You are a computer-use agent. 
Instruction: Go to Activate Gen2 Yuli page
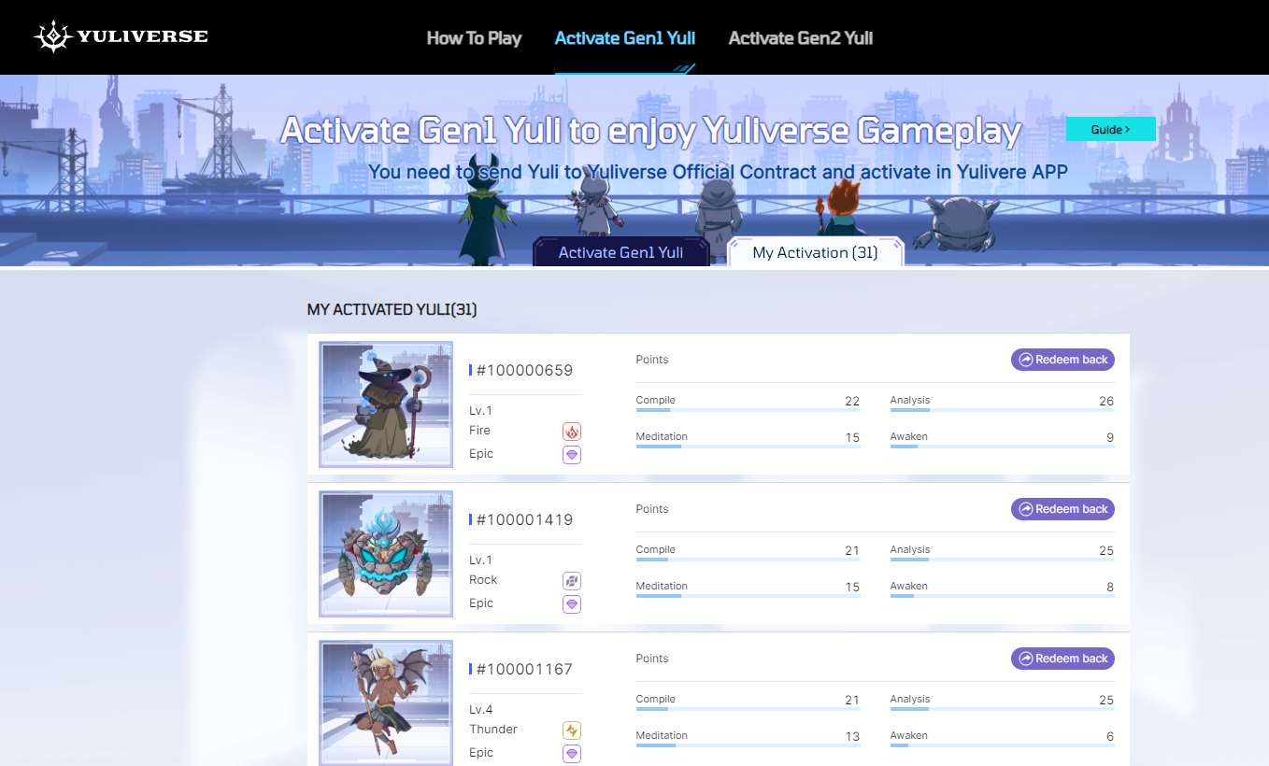point(801,38)
